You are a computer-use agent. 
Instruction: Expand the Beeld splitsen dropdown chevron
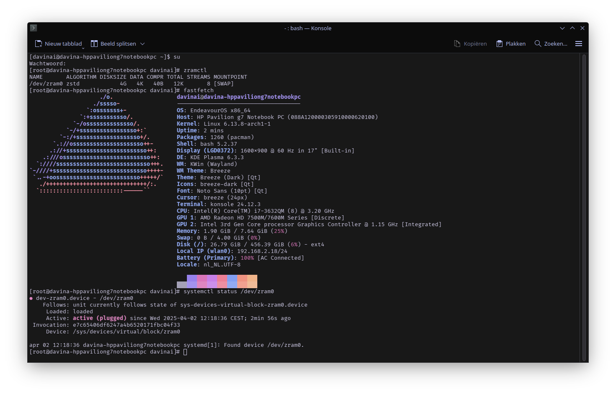[x=142, y=44]
